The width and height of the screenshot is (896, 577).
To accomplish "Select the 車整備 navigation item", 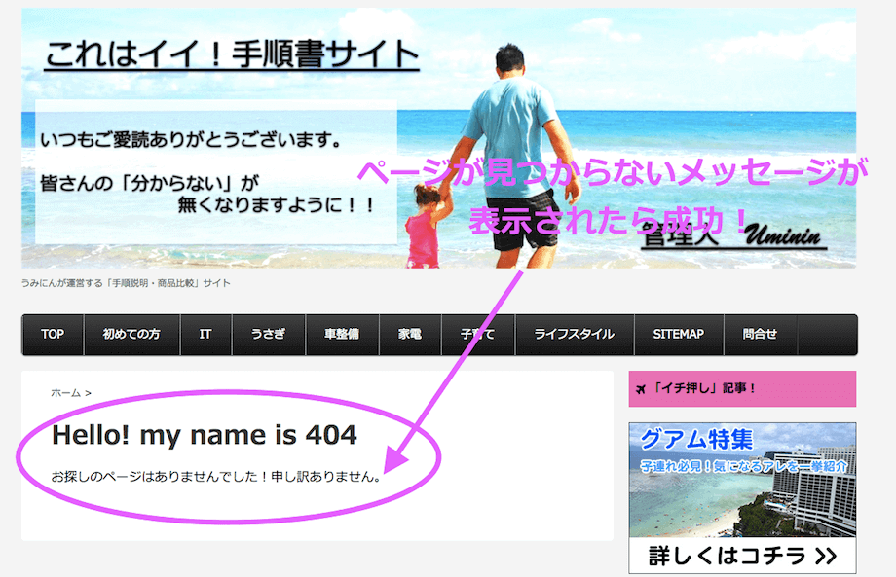I will pos(341,335).
